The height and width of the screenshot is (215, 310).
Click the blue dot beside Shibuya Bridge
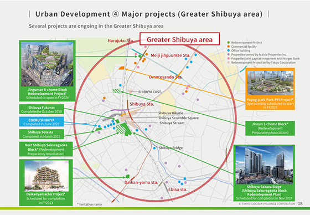(x=154, y=148)
